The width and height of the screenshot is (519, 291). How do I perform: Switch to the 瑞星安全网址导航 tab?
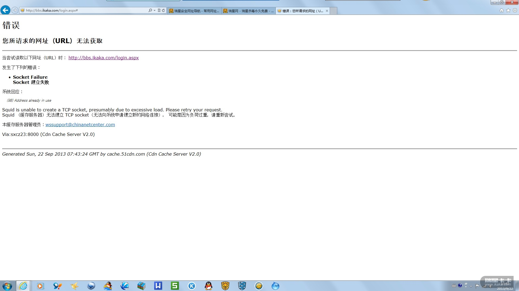[194, 11]
